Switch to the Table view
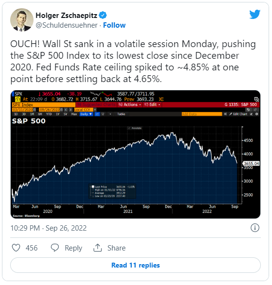This screenshot has height=285, width=272. point(121,114)
